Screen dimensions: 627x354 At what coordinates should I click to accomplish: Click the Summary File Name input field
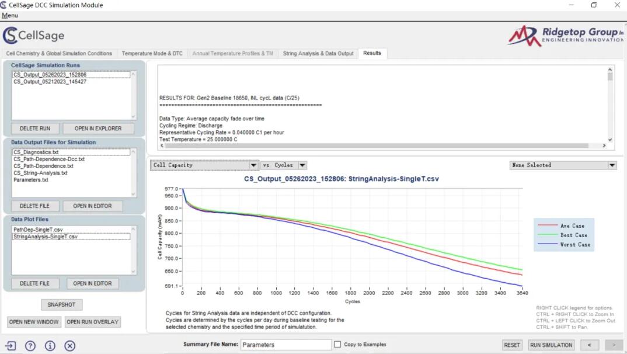click(285, 345)
